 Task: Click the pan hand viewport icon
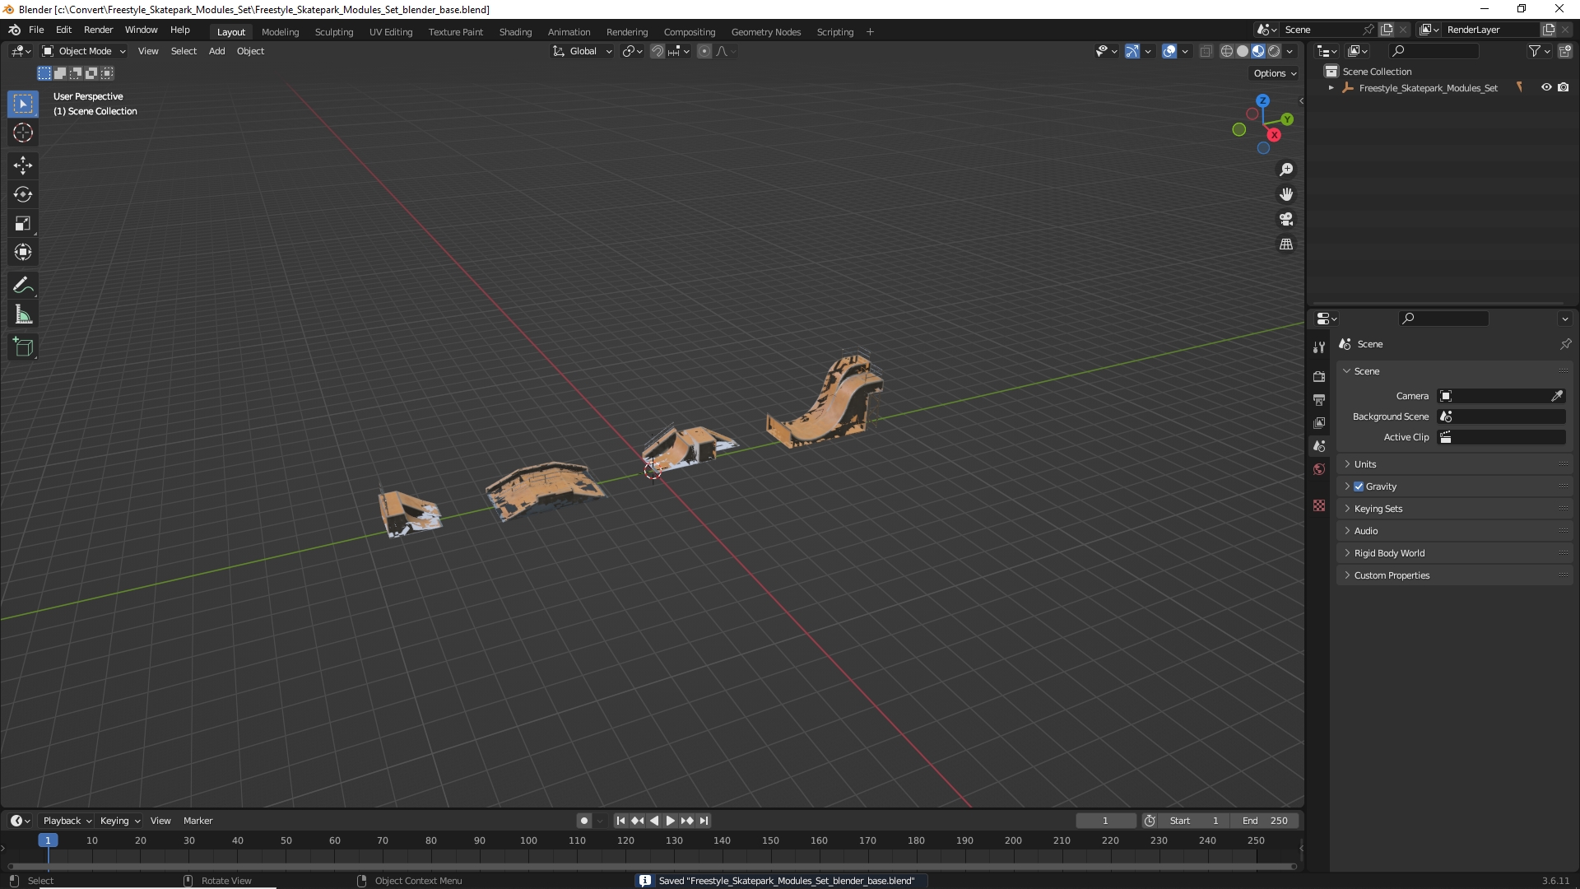1286,194
